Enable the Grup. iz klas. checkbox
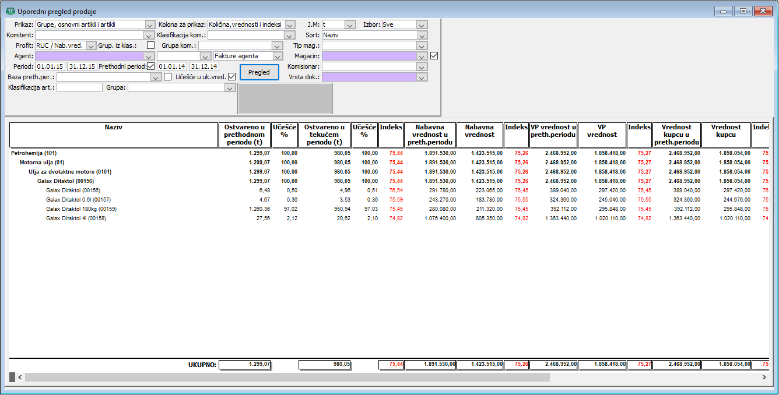 click(x=151, y=45)
